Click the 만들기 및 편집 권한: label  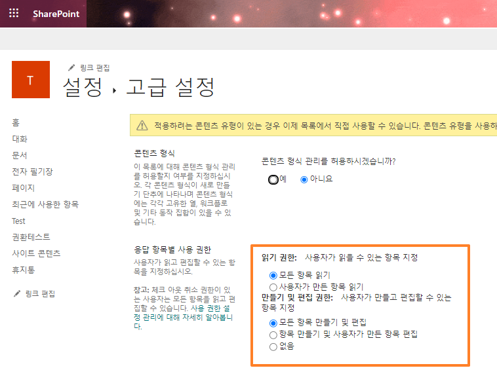tap(297, 298)
